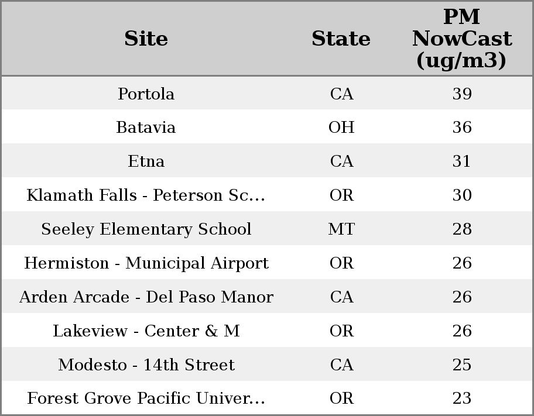
Task: Select Arden Arcade - Del Paso Manor
Action: tap(146, 297)
